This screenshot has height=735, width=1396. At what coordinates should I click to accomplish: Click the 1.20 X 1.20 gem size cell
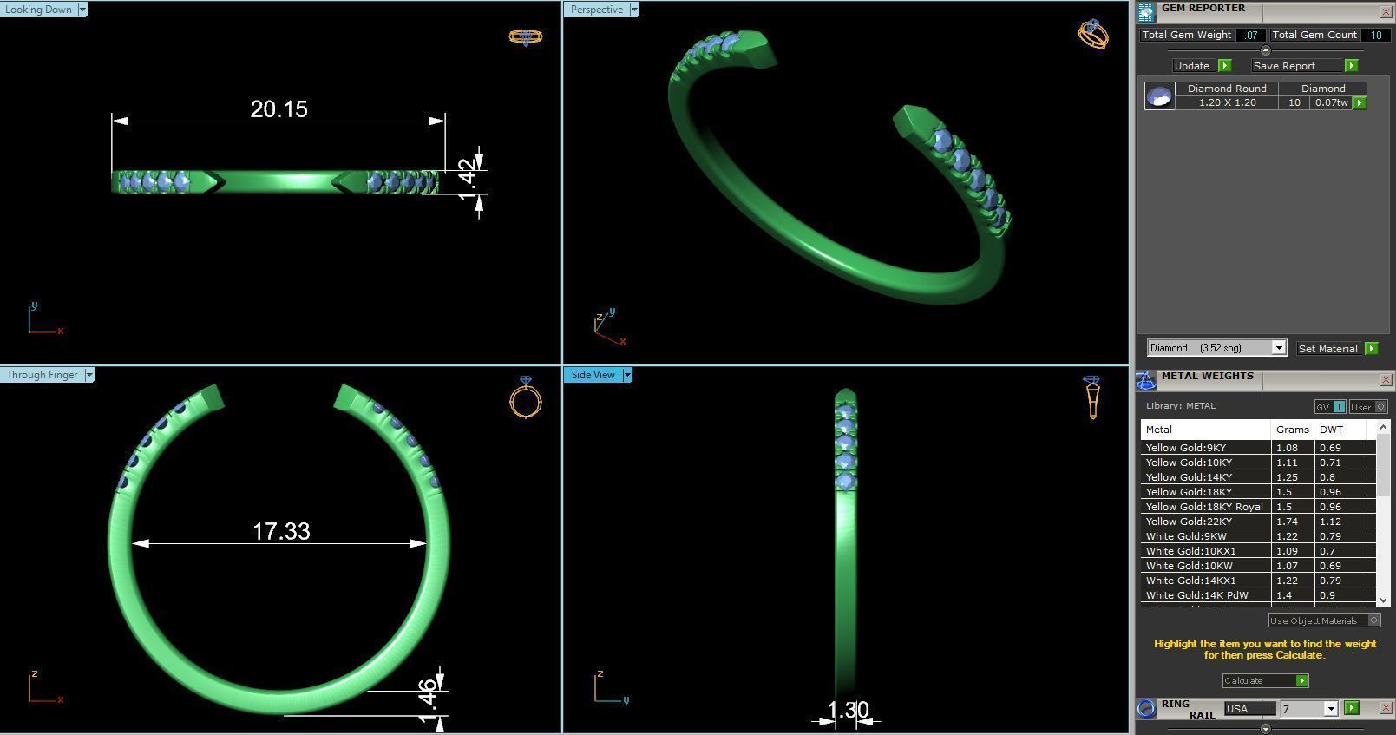1227,102
